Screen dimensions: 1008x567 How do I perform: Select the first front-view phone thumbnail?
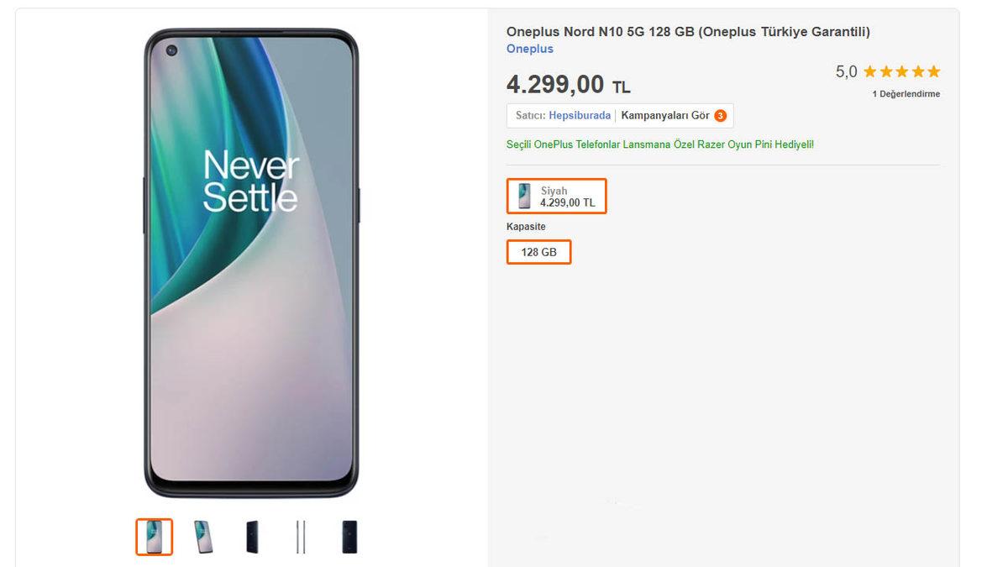[154, 537]
